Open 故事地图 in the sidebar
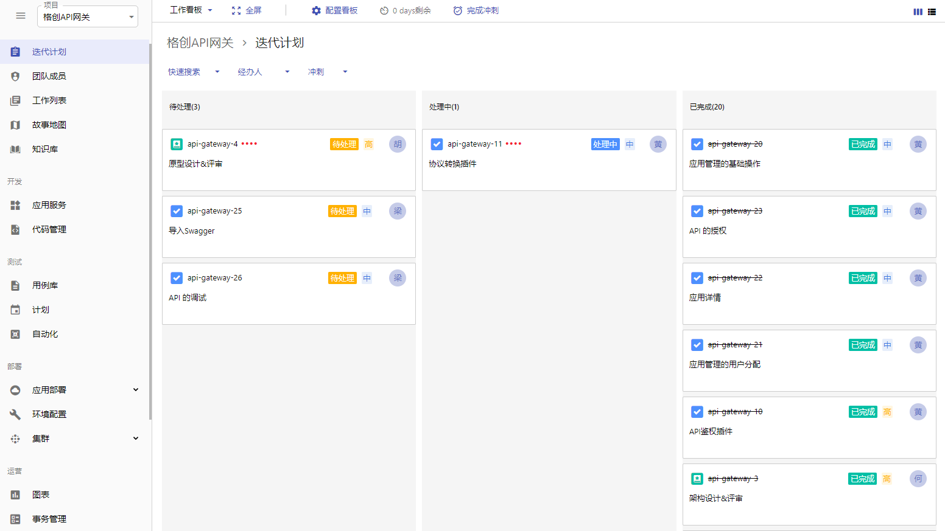Screen dimensions: 945x531 [49, 125]
